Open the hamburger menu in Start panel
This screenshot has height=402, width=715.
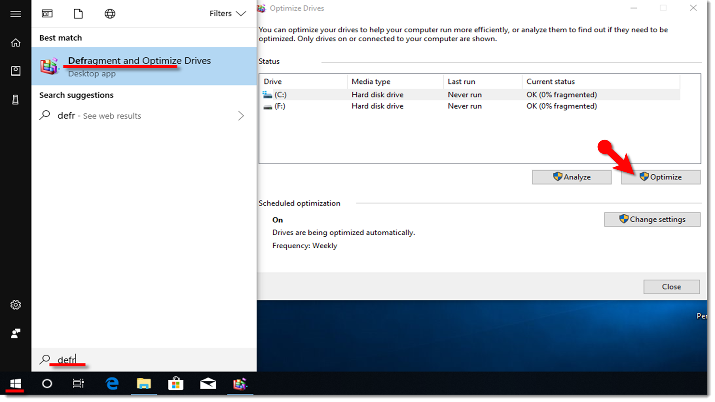tap(16, 14)
